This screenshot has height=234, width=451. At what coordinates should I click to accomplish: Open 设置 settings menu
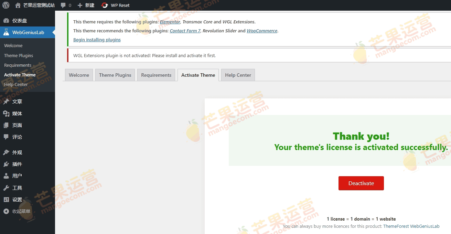click(17, 200)
